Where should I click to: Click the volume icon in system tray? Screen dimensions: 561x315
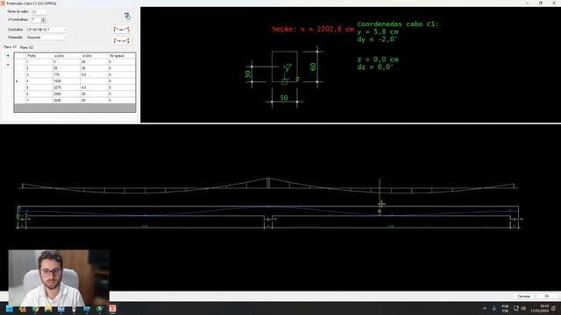coord(524,308)
